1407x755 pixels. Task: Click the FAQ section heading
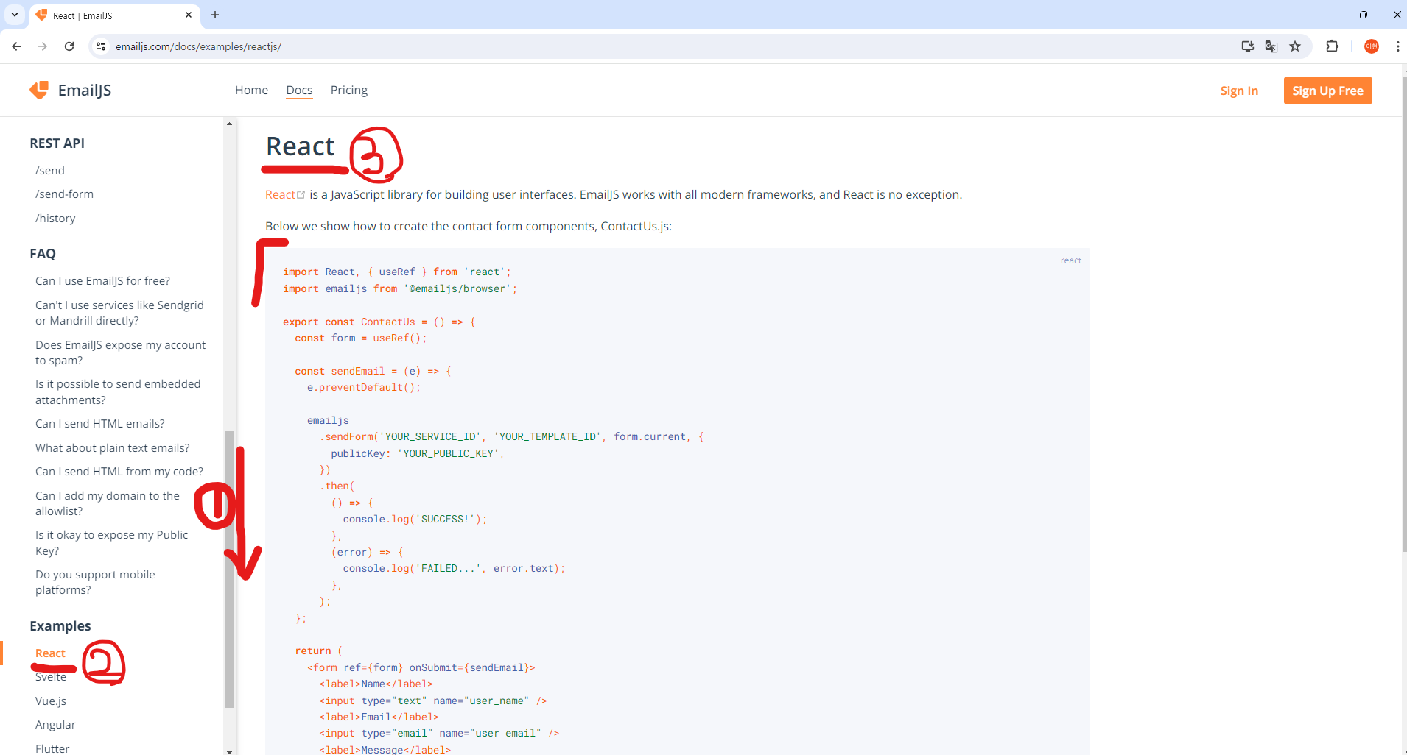[x=43, y=254]
